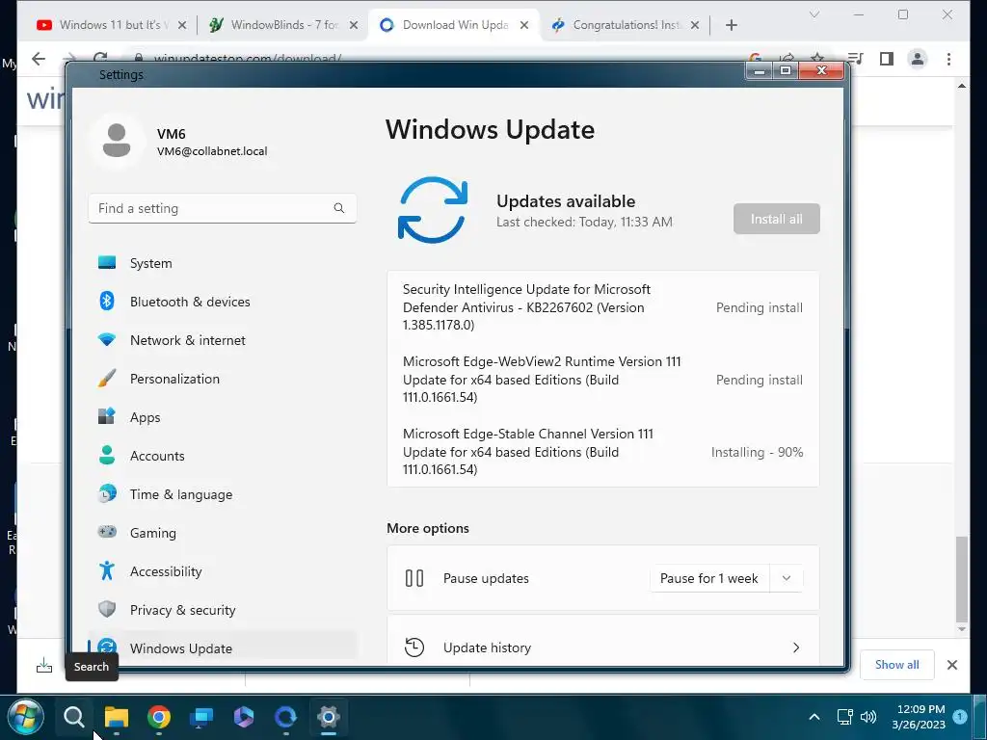
Task: Click the download item icon in the downloads bar
Action: (x=44, y=665)
